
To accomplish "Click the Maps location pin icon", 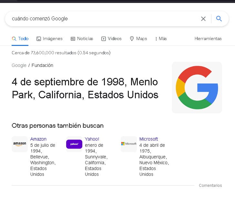I will coord(132,38).
